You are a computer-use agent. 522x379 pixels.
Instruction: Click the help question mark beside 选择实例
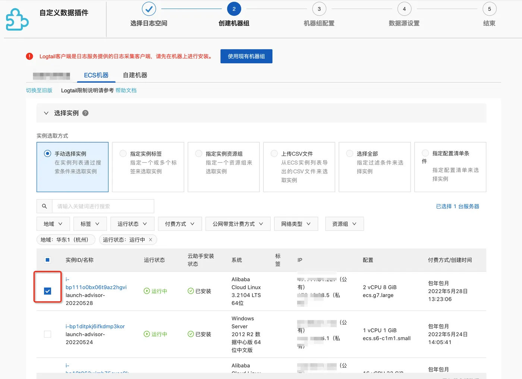(x=85, y=113)
